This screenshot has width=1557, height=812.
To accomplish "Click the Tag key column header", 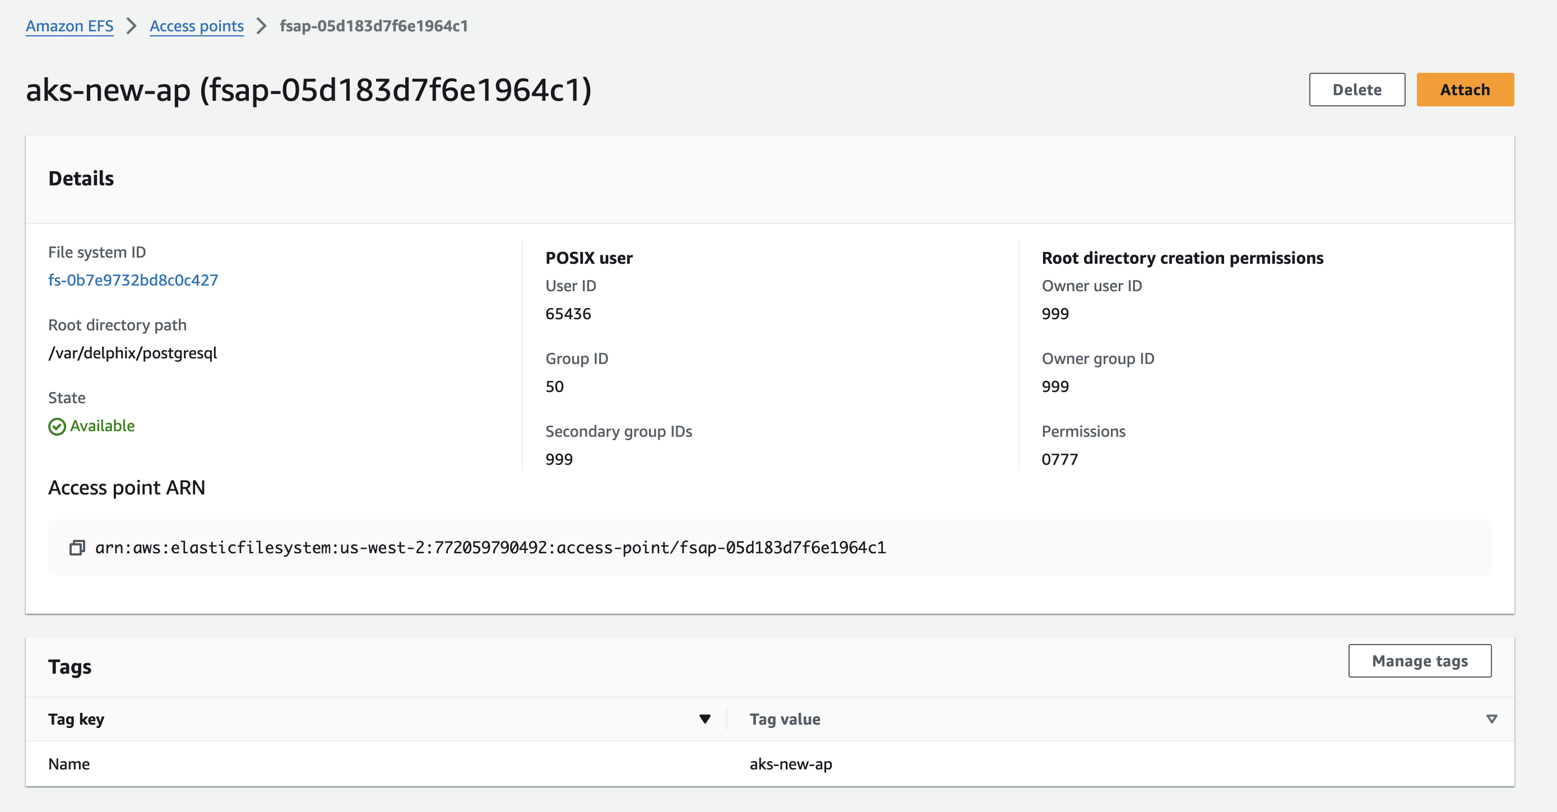I will (76, 719).
